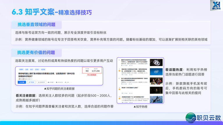Viewport: 223px width, 125px height.
Task: Open hot list item about 德国汽车零部件巨头裁员
Action: click(134, 61)
